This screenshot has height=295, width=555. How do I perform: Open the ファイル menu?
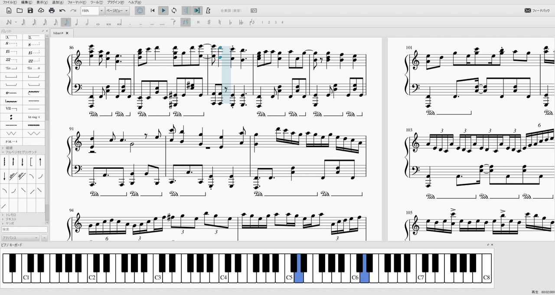pos(10,2)
